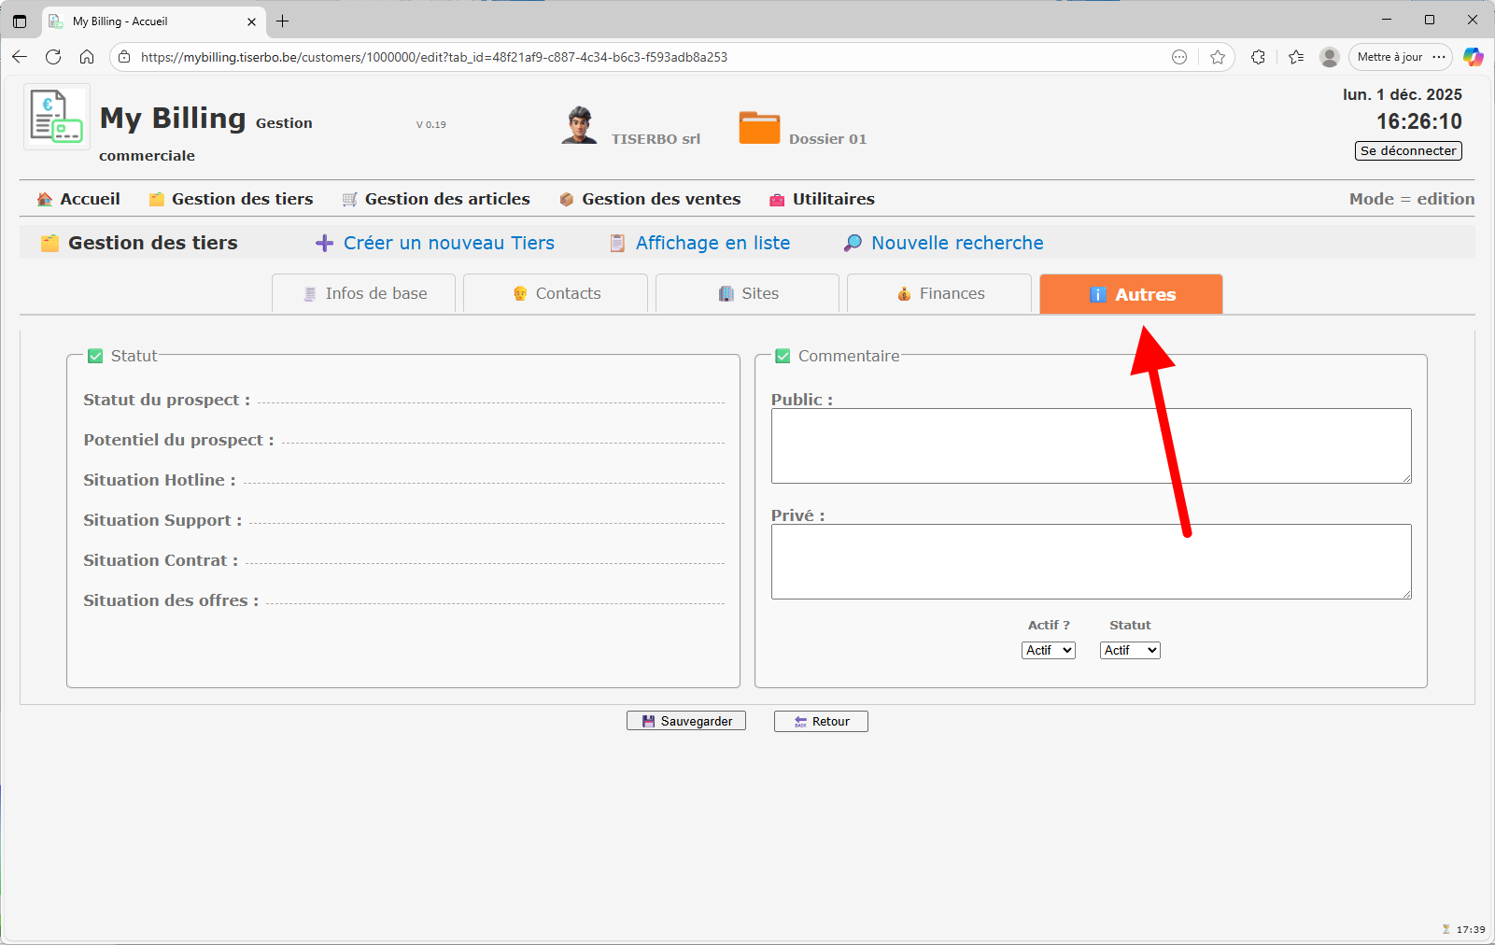Click the Se déconnecter button
Screen dimensions: 1495x945
[x=1407, y=150]
